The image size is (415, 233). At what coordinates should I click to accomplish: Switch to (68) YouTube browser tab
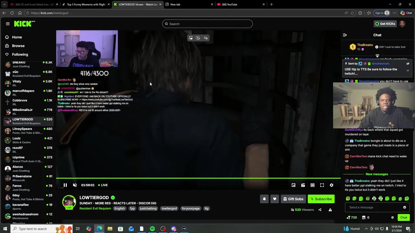click(241, 5)
